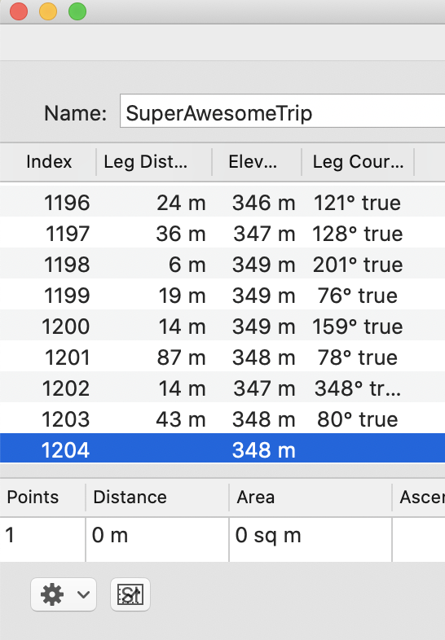The width and height of the screenshot is (445, 640).
Task: Sort by the Leg Dist... column header
Action: pyautogui.click(x=154, y=162)
